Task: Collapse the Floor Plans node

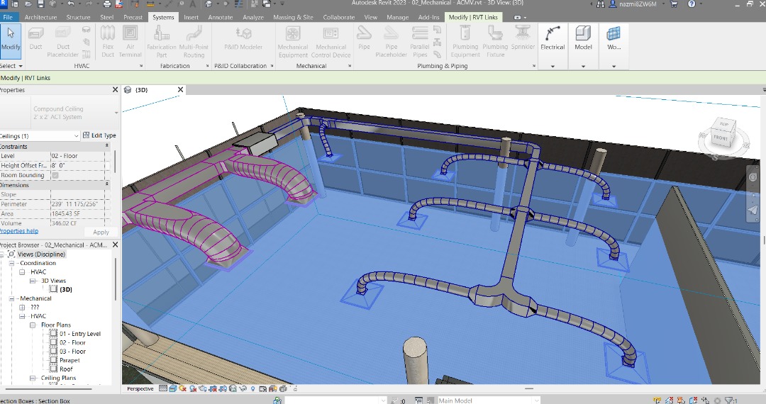Action: tap(32, 325)
